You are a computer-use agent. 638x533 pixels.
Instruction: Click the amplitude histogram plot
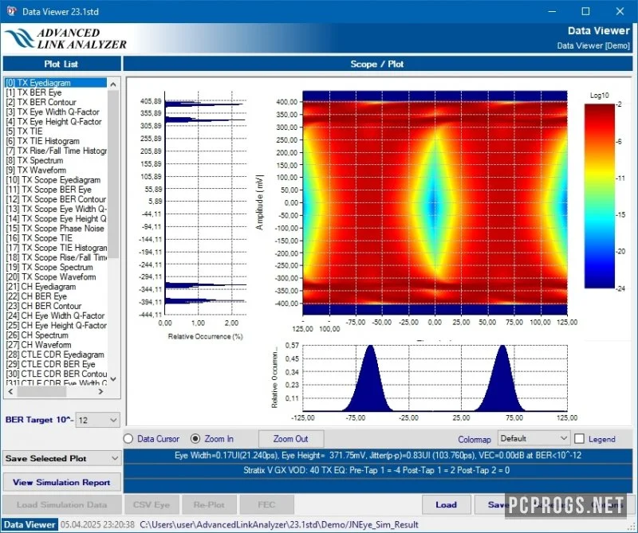point(206,202)
